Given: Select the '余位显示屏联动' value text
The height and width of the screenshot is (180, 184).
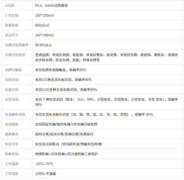Looking at the screenshot, I should 69,144.
